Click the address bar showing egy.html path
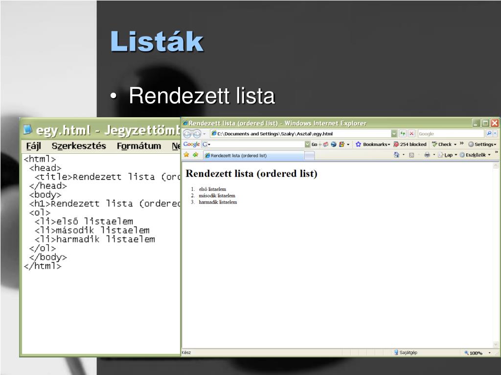 coord(301,134)
